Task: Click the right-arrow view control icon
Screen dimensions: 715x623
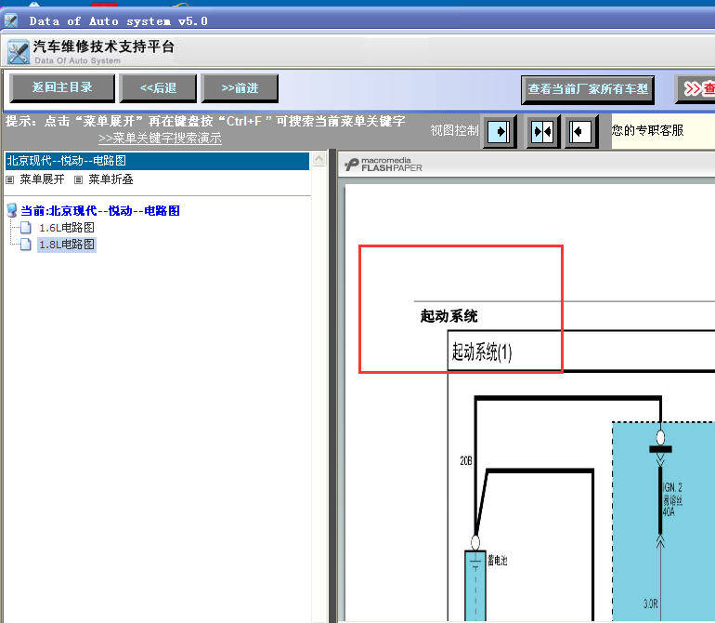Action: coord(500,132)
